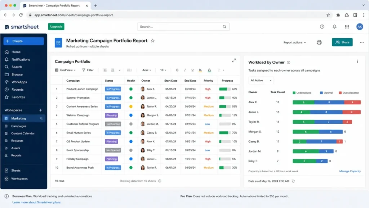Open Content Calendar under Marketing

point(23,134)
